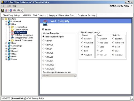Click the Wi-Fi Security header laptop icon
Viewport: 134px width, 101px height.
[x=45, y=23]
